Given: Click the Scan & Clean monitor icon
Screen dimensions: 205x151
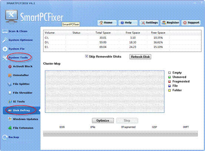Looking at the screenshot, I should pos(5,31).
